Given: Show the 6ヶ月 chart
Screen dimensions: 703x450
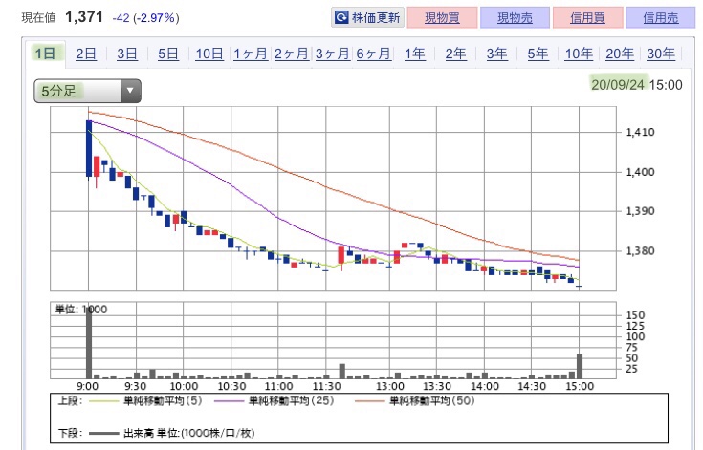Looking at the screenshot, I should (373, 54).
